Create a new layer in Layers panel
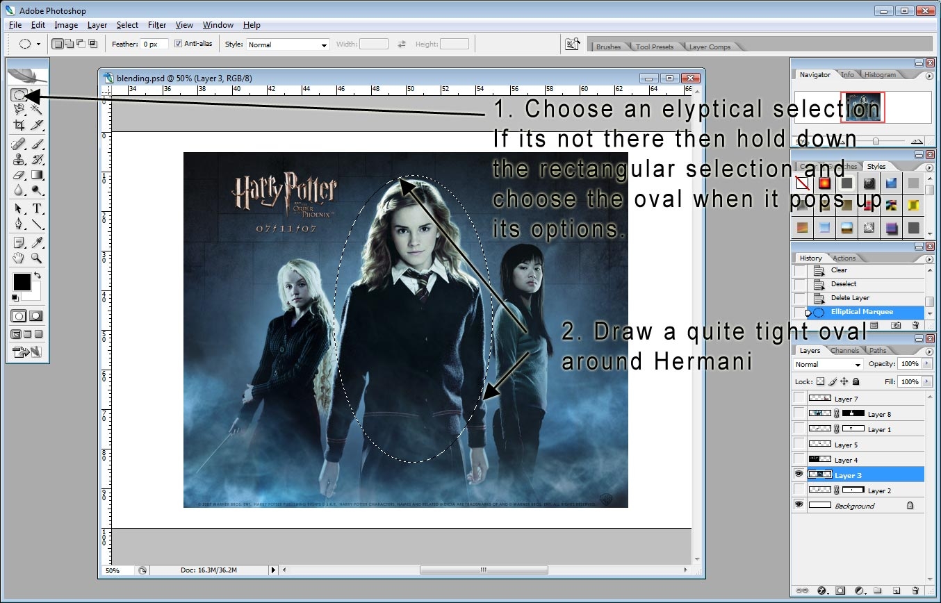 point(896,590)
